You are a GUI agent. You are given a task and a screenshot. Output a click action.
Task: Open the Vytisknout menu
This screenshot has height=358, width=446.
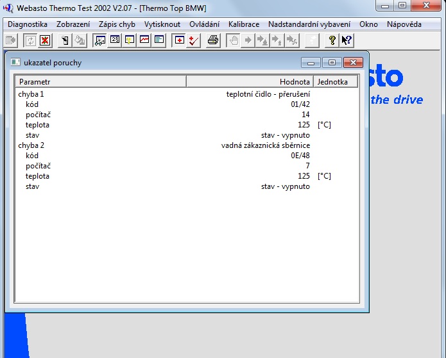coord(162,24)
